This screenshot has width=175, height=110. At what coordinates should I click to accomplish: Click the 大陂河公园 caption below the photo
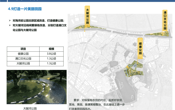coord(30,108)
